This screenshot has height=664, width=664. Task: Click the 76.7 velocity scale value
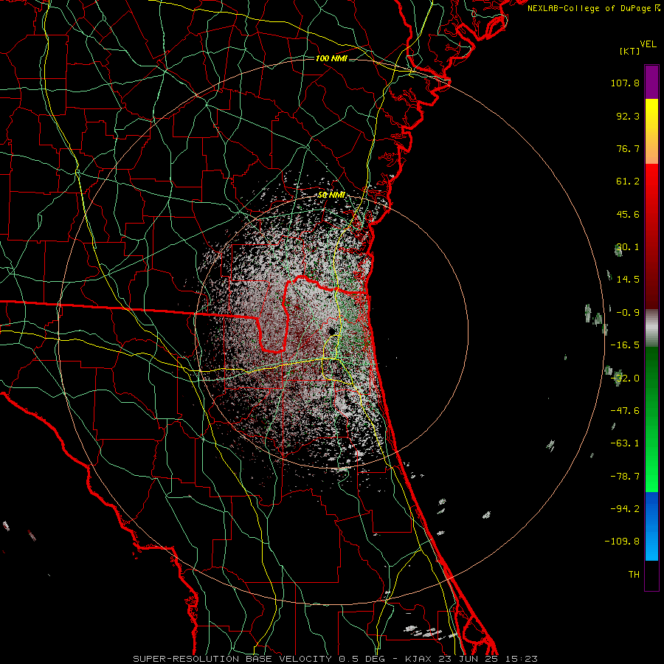(x=628, y=148)
